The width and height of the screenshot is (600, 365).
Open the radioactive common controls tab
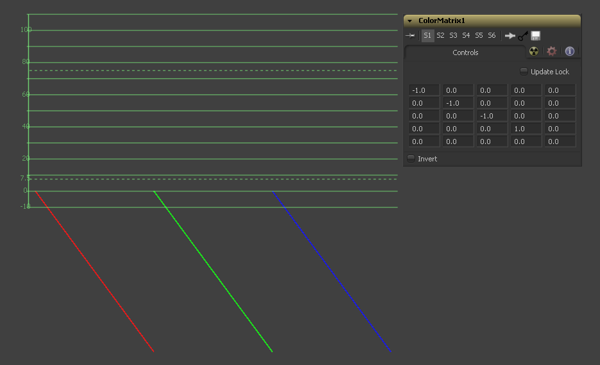point(534,51)
